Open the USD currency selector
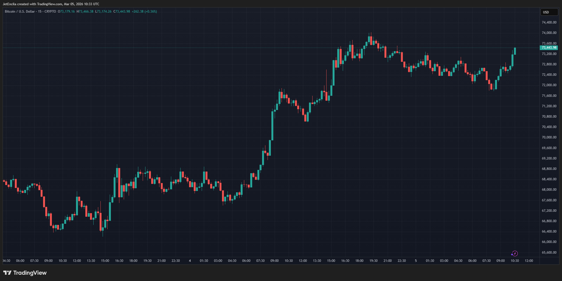 click(x=549, y=12)
